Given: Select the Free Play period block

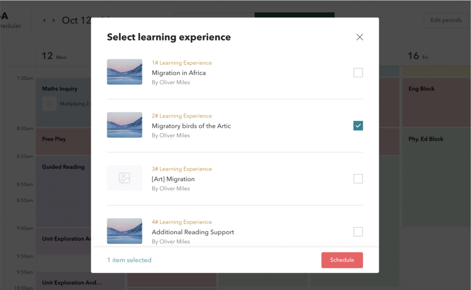Looking at the screenshot, I should point(54,139).
